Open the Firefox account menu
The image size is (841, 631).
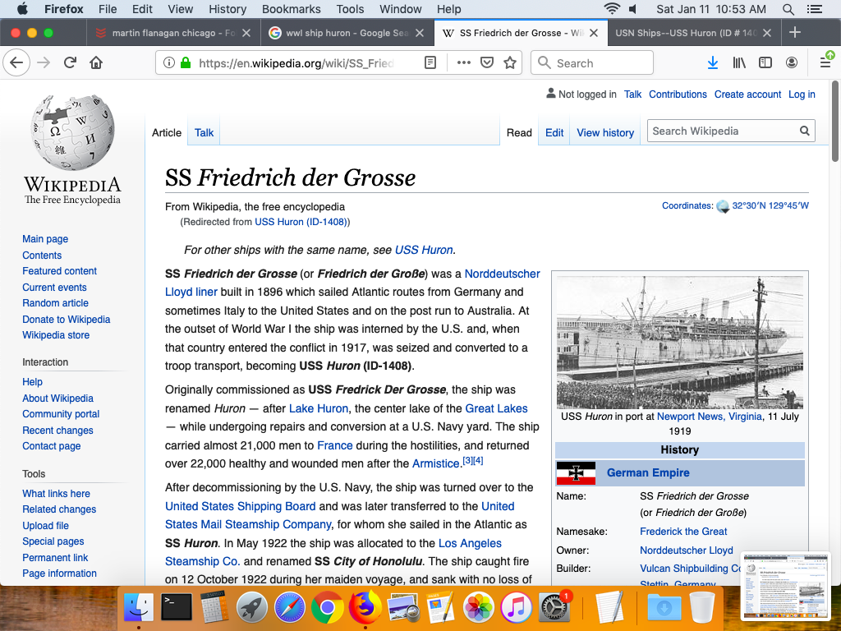[x=792, y=63]
